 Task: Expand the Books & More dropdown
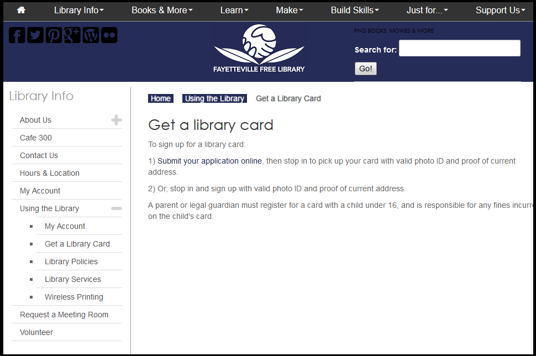(162, 10)
